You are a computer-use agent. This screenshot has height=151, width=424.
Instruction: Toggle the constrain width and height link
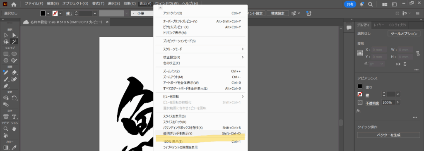(418, 53)
